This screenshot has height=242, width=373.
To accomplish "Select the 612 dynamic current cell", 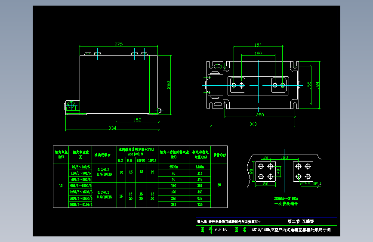I will coord(200,199).
